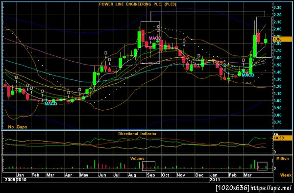Click the Nov month label
Viewport: 294px width, 193px height.
pos(181,175)
